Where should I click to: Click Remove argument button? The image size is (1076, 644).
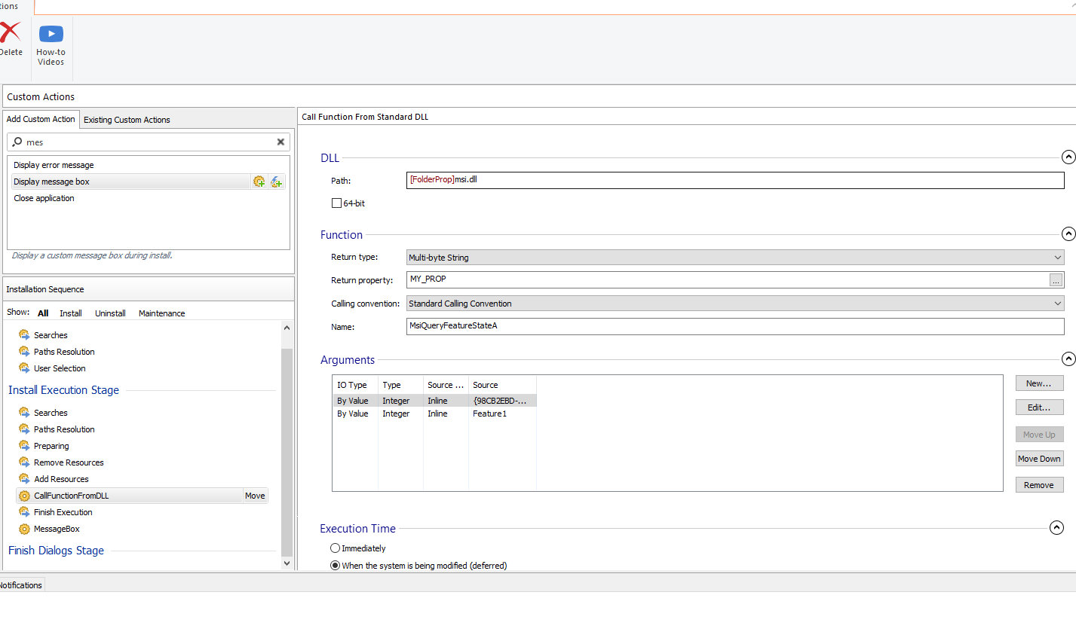[x=1039, y=485]
